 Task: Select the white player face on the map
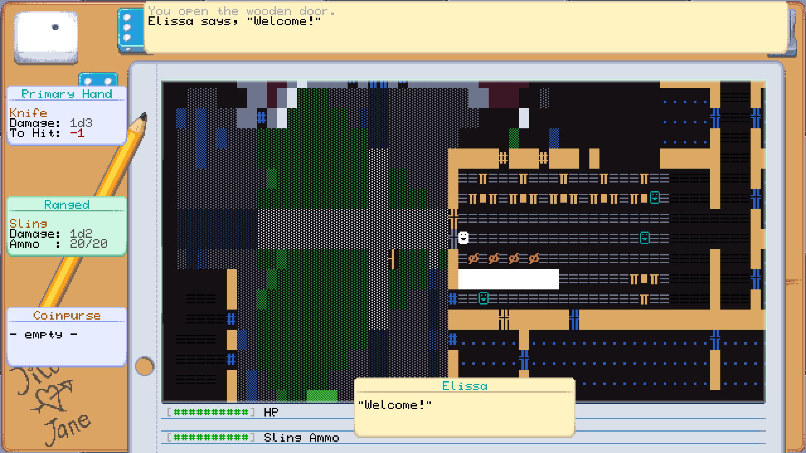point(463,238)
